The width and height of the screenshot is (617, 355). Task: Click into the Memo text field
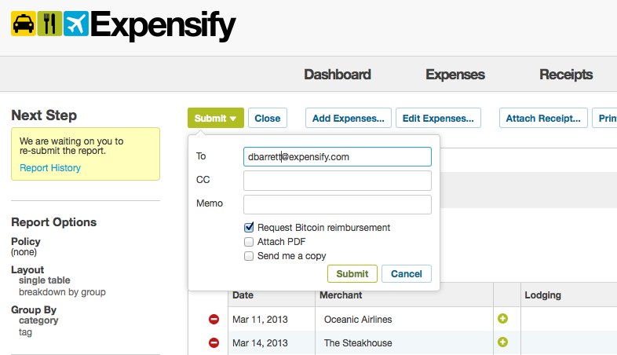pyautogui.click(x=338, y=204)
